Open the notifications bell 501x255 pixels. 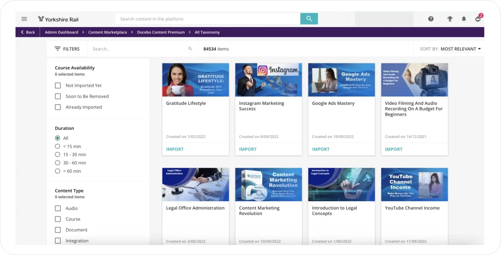pos(464,19)
